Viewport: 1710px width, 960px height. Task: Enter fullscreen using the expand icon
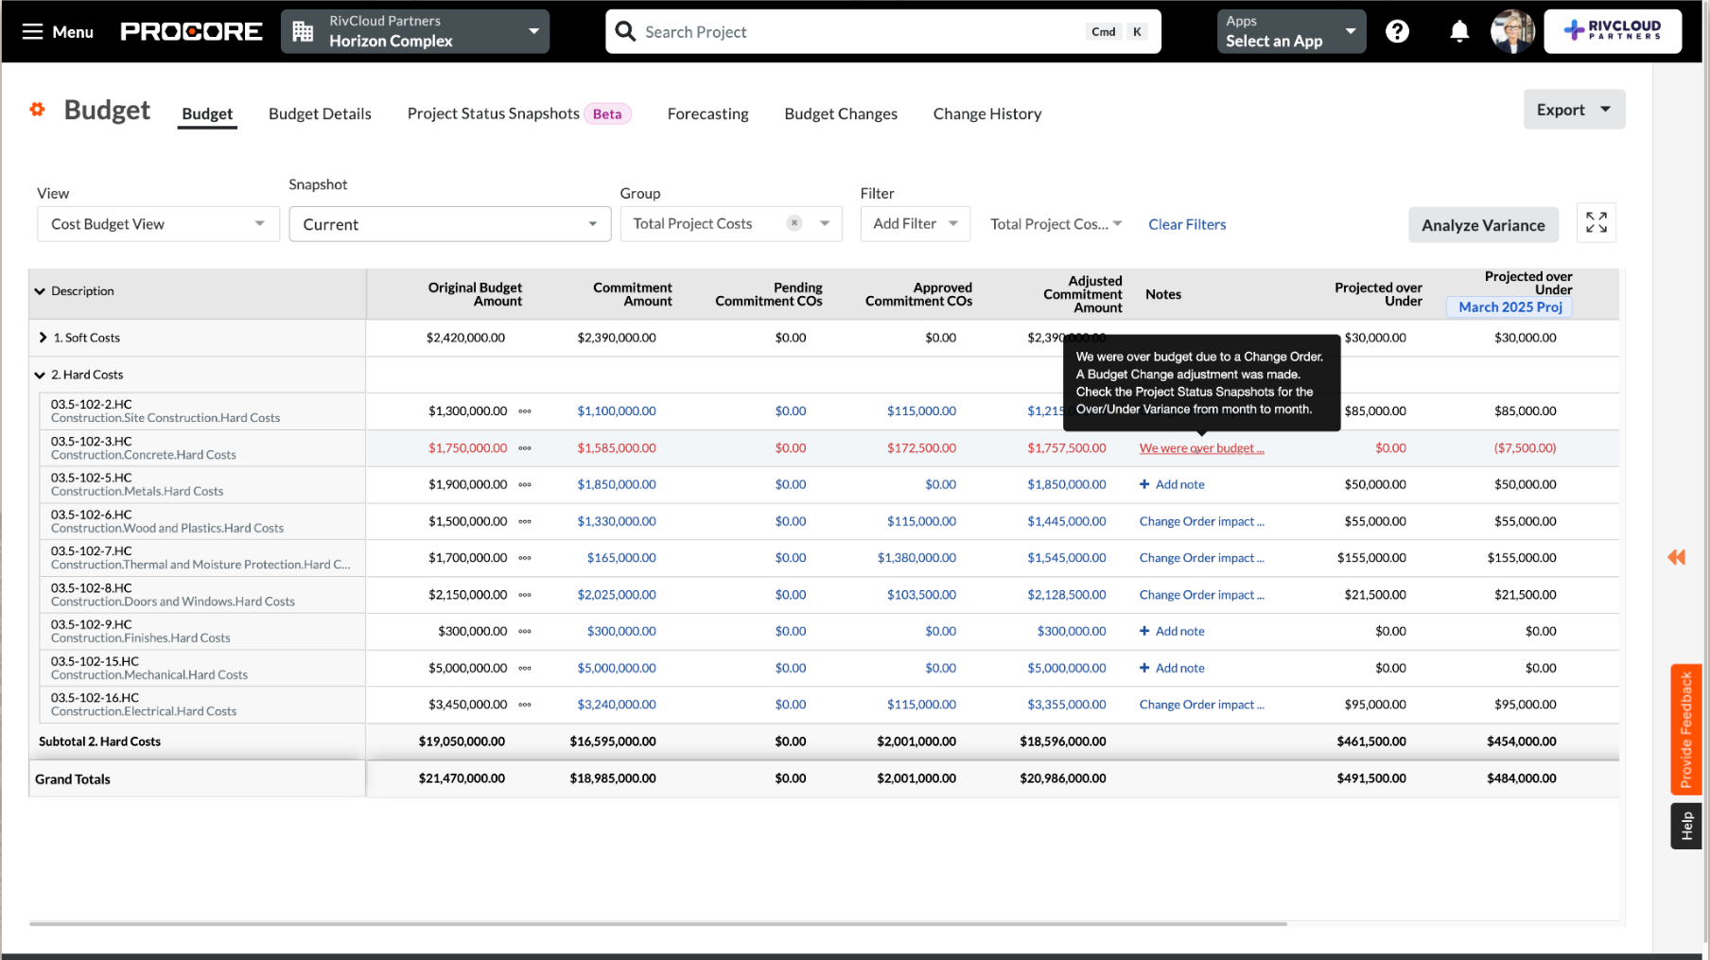click(1596, 222)
